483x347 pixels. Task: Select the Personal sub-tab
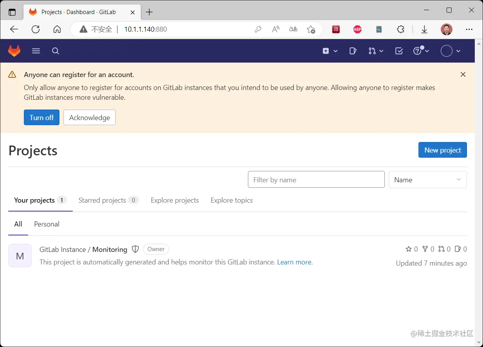pos(47,224)
